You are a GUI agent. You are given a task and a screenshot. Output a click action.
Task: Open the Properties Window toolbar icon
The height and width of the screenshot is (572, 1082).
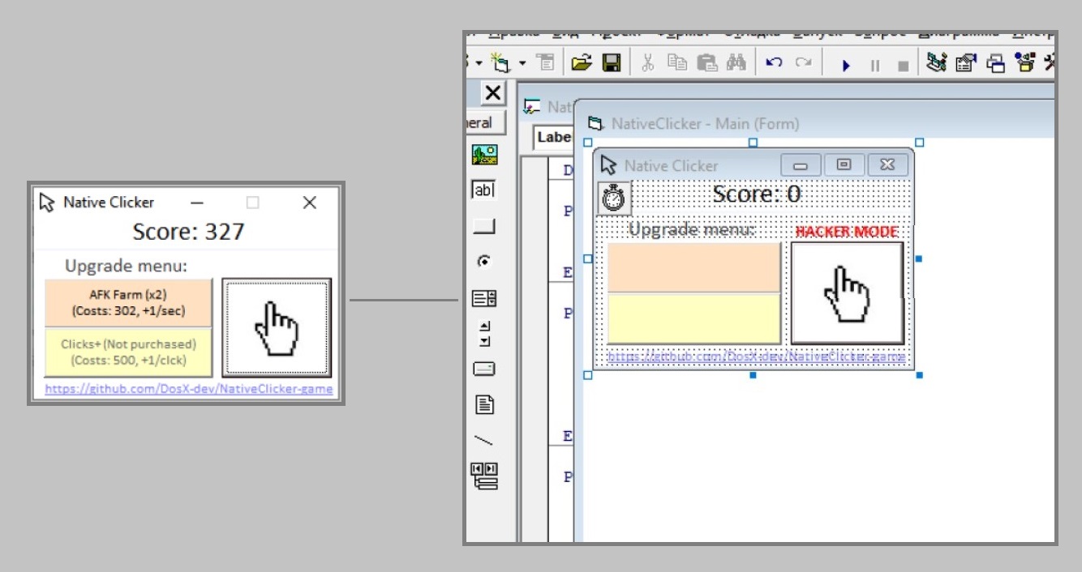click(965, 63)
